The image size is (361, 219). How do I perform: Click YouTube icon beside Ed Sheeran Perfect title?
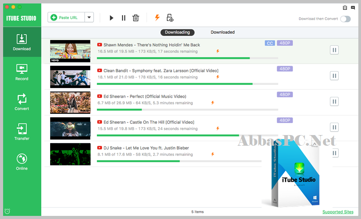tap(99, 96)
